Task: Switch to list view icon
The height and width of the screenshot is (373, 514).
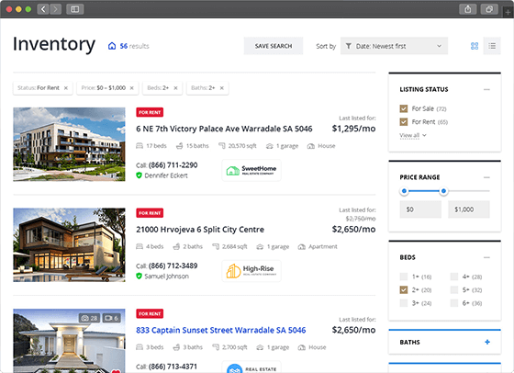Action: pos(492,46)
